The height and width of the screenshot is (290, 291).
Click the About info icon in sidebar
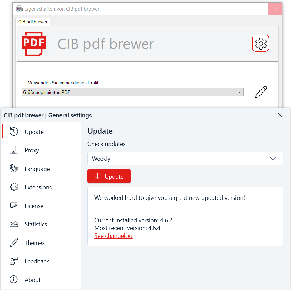[x=14, y=279]
